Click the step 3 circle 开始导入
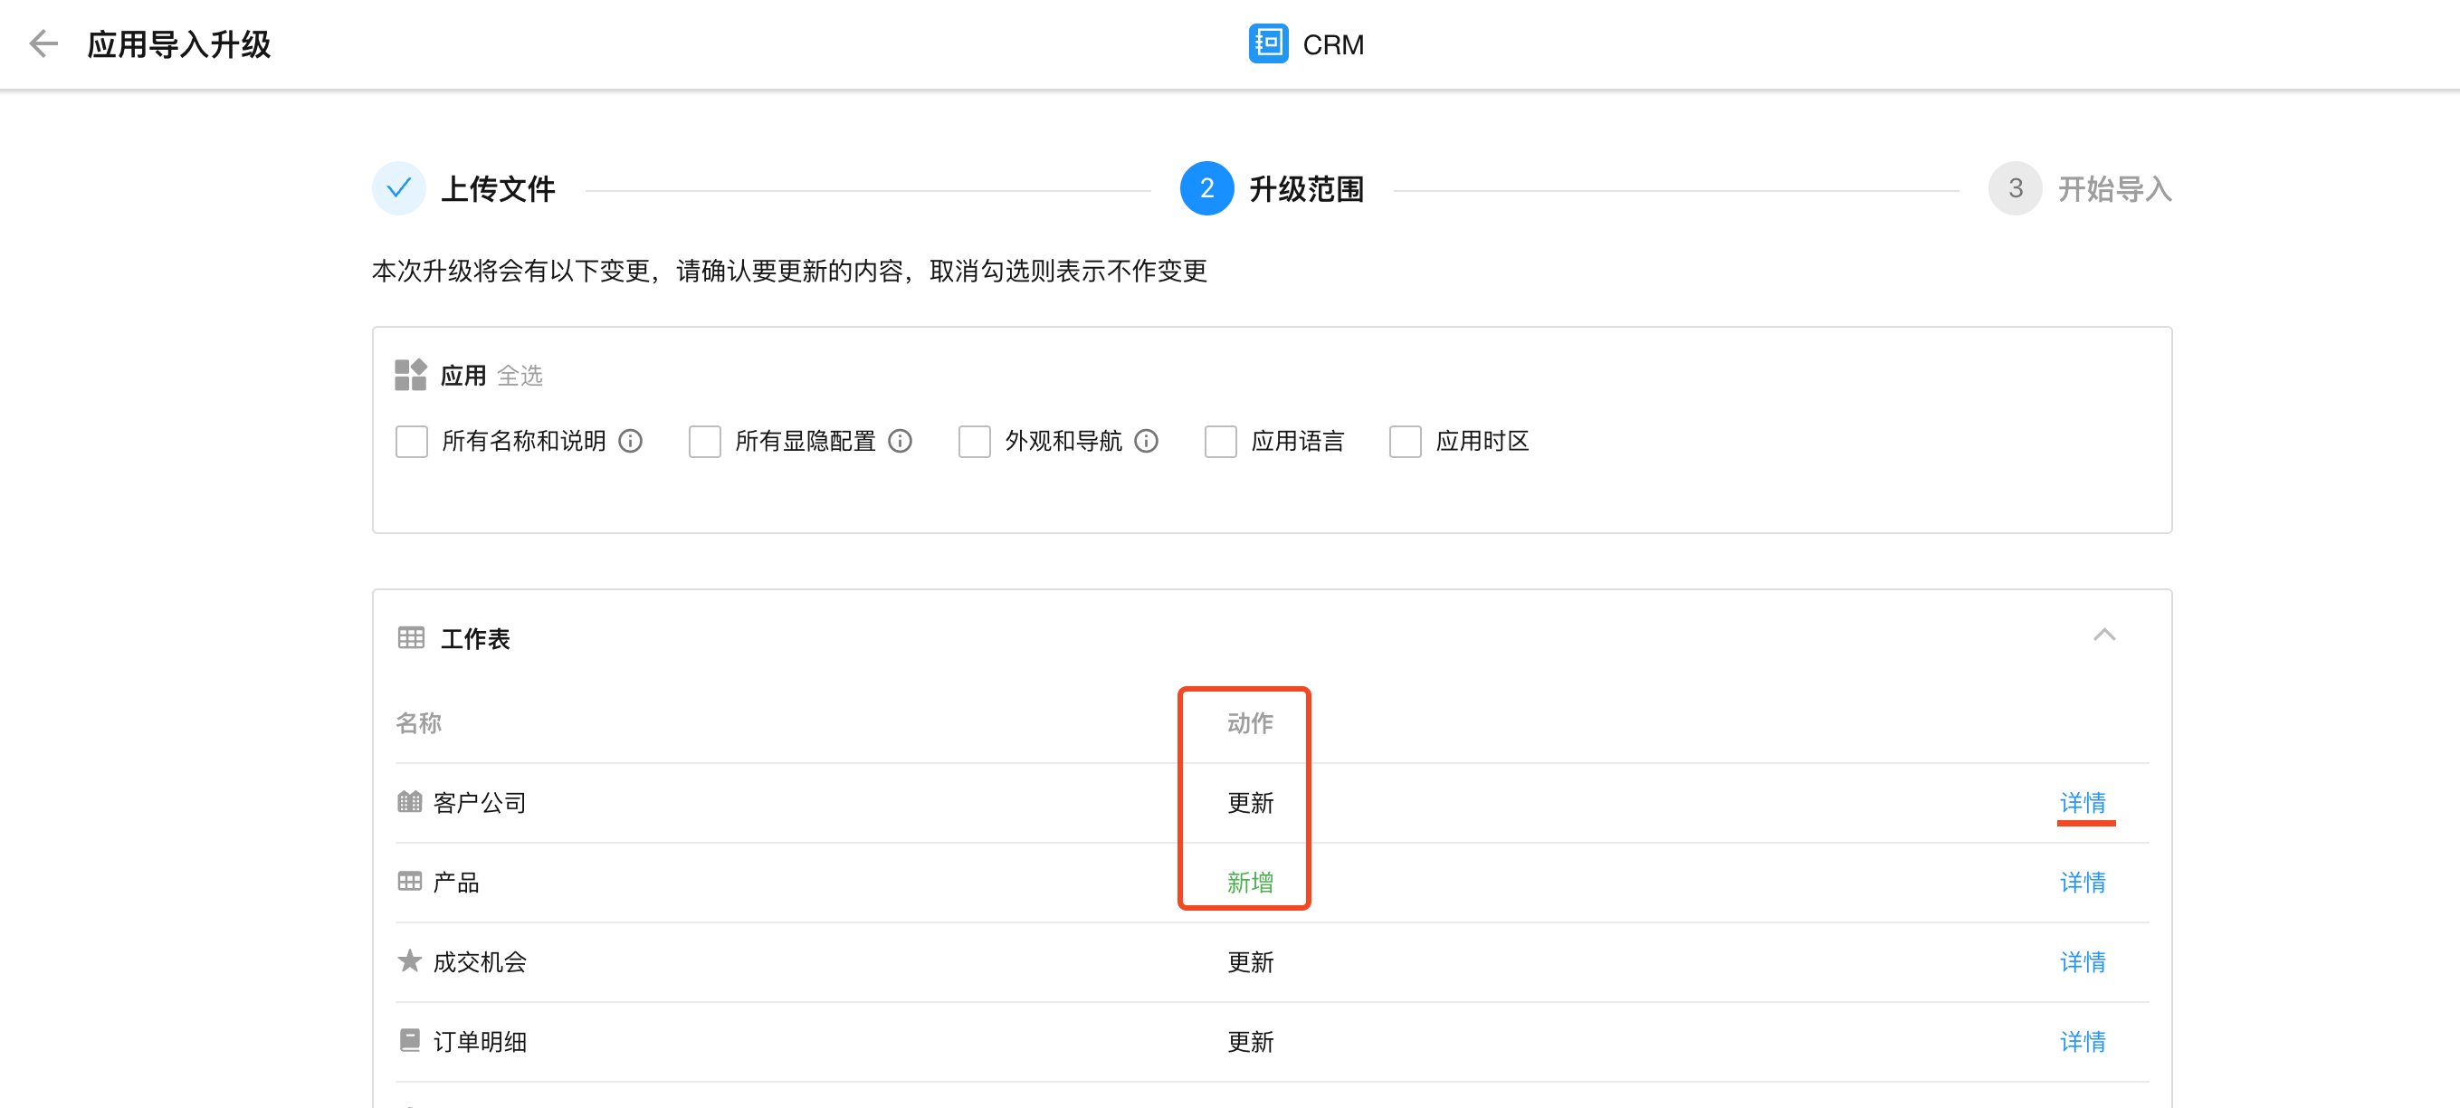 click(x=2014, y=188)
